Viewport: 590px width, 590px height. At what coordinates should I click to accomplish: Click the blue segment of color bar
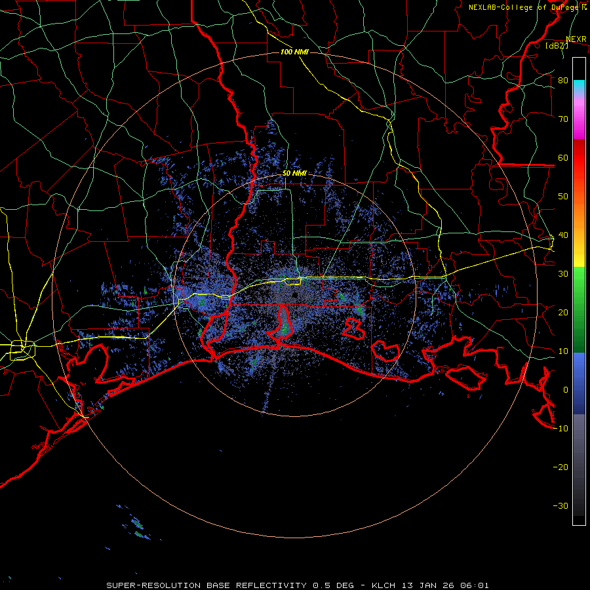coord(579,383)
